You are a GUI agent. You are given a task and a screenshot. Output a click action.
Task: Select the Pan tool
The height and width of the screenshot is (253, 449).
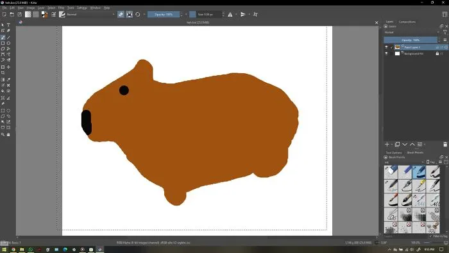pos(8,134)
